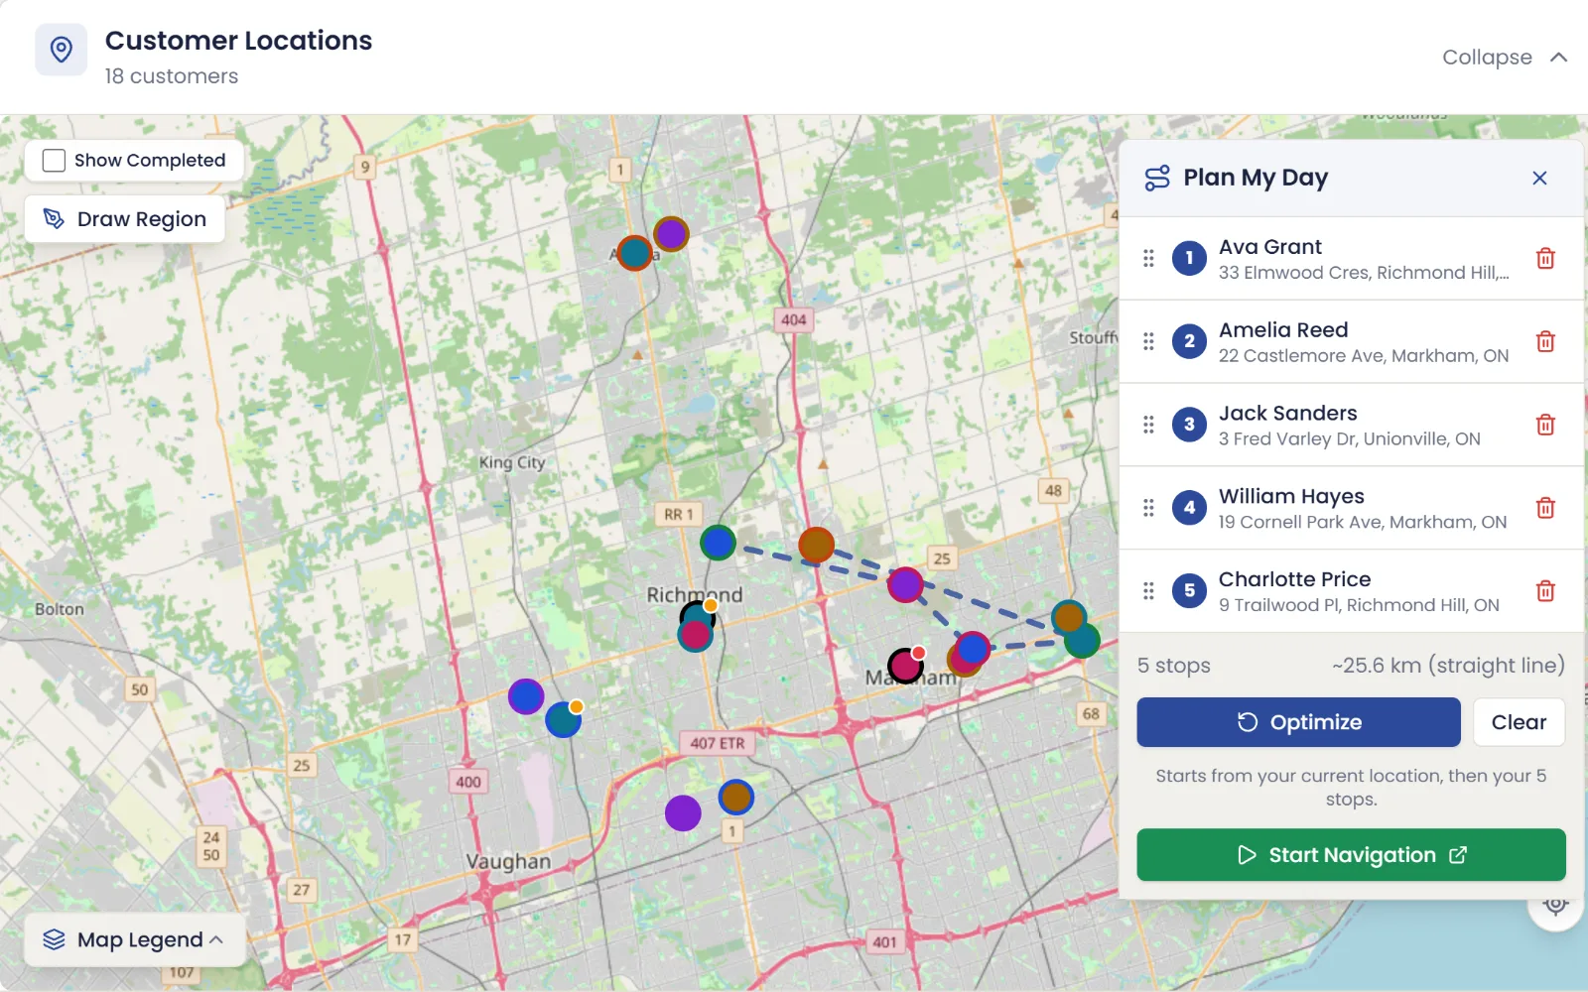1588x992 pixels.
Task: Click the 9 Trailwood Pl address text
Action: pos(1359,606)
